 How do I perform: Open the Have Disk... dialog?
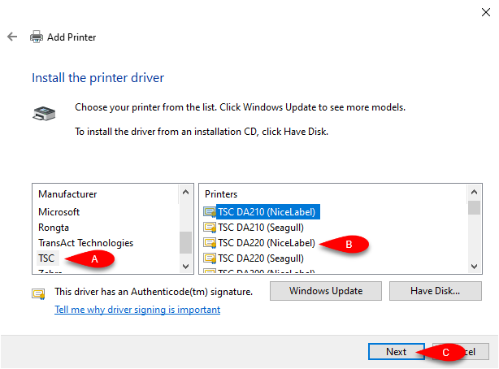pyautogui.click(x=436, y=291)
